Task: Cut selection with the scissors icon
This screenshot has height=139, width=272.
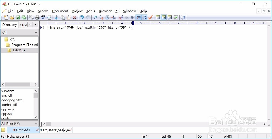Action: point(57,17)
